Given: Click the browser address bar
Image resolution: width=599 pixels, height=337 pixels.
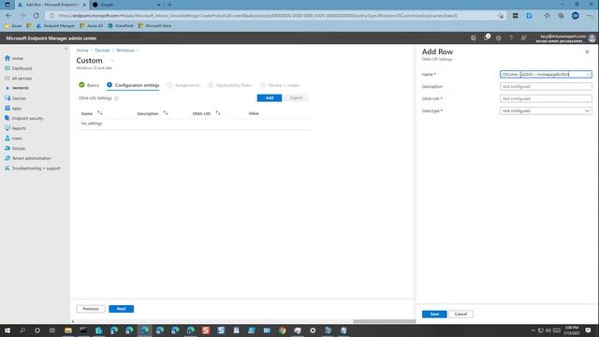Looking at the screenshot, I should (275, 16).
